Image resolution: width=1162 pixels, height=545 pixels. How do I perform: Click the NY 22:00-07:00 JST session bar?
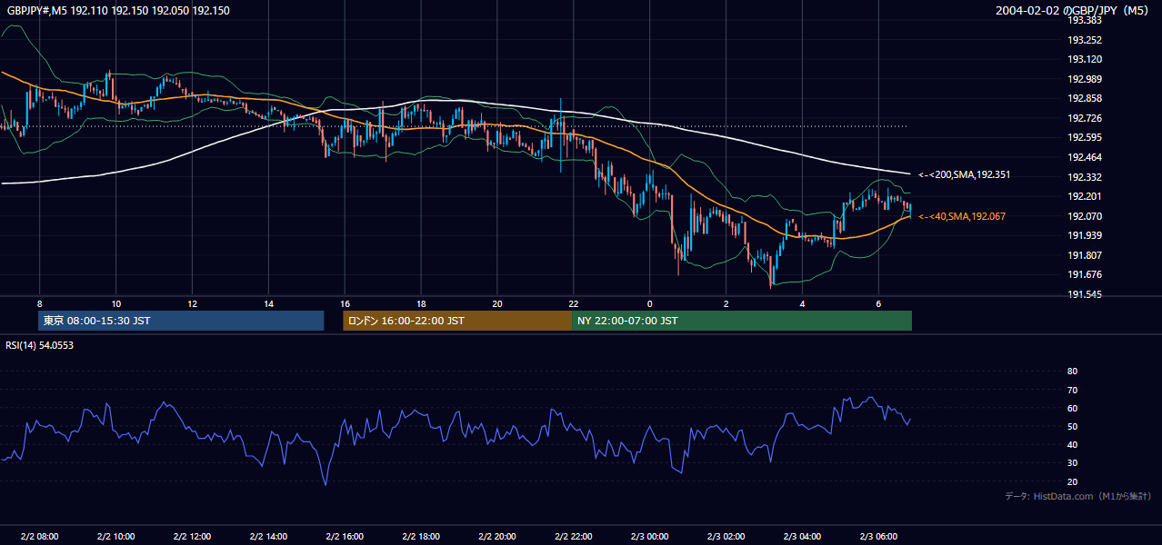click(742, 321)
